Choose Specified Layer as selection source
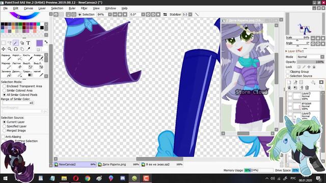 [15, 127]
